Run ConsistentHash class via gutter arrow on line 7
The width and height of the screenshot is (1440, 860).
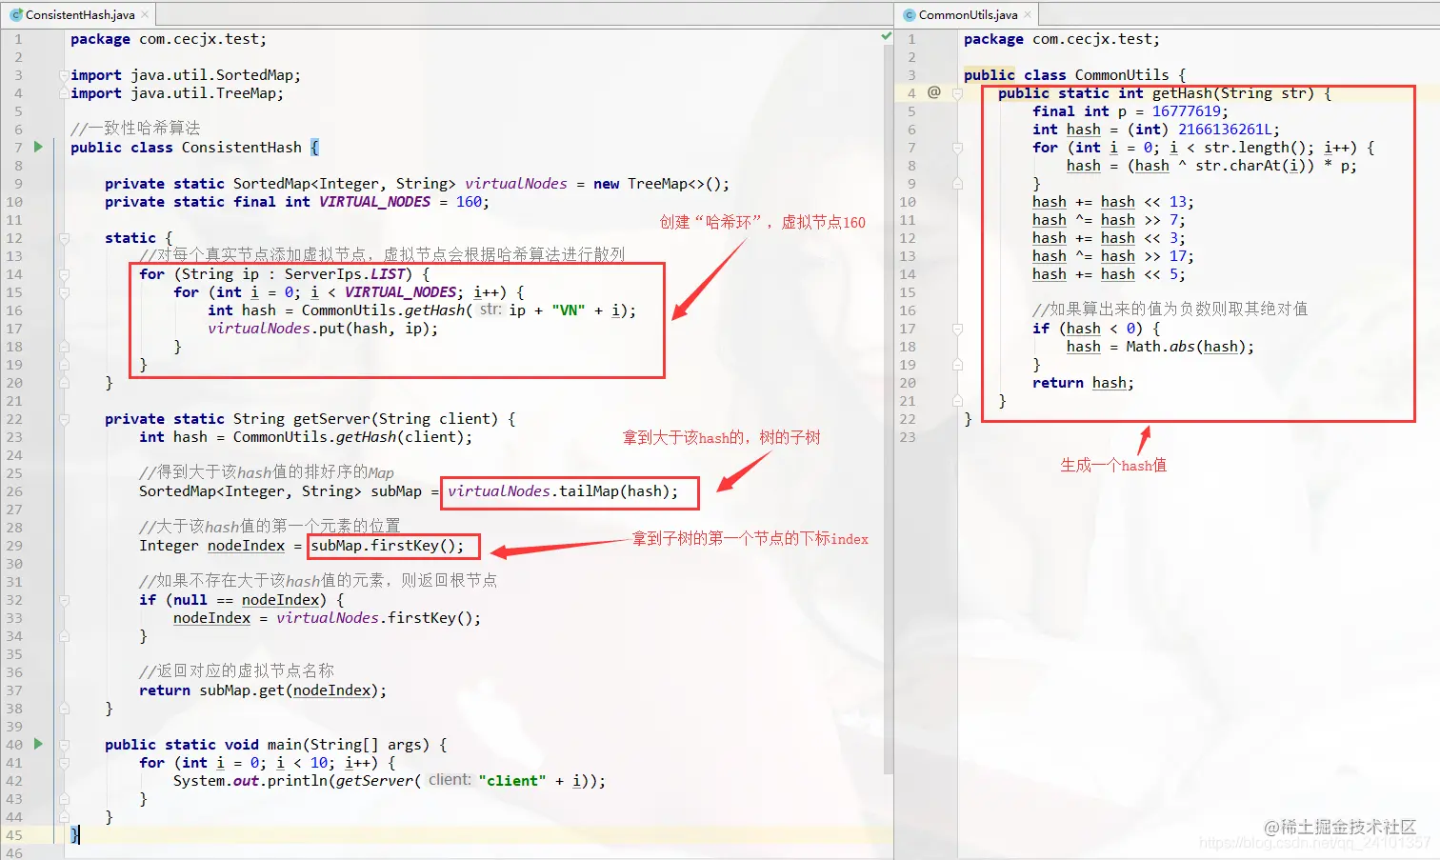38,147
